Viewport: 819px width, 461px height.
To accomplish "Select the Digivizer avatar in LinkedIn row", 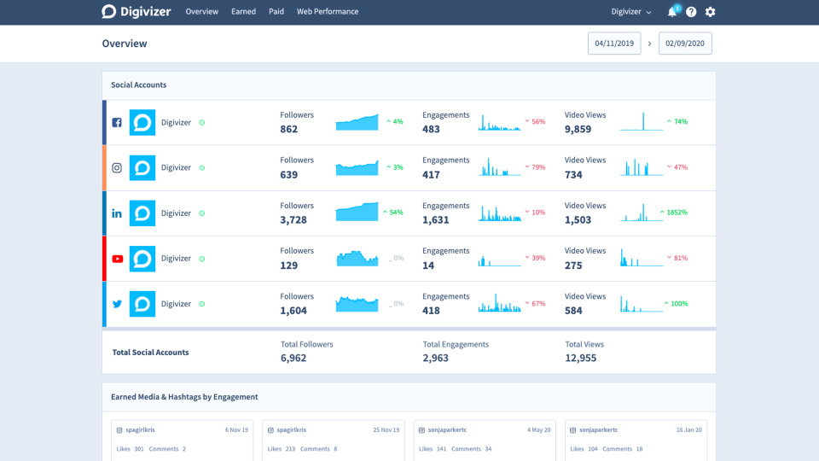I will coord(142,213).
